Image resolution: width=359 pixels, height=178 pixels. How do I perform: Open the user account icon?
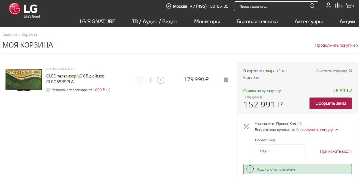click(x=328, y=5)
